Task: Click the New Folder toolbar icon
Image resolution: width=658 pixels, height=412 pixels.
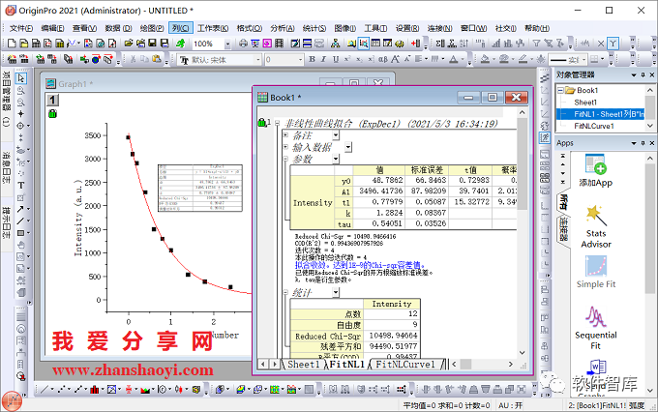Action: (x=24, y=44)
